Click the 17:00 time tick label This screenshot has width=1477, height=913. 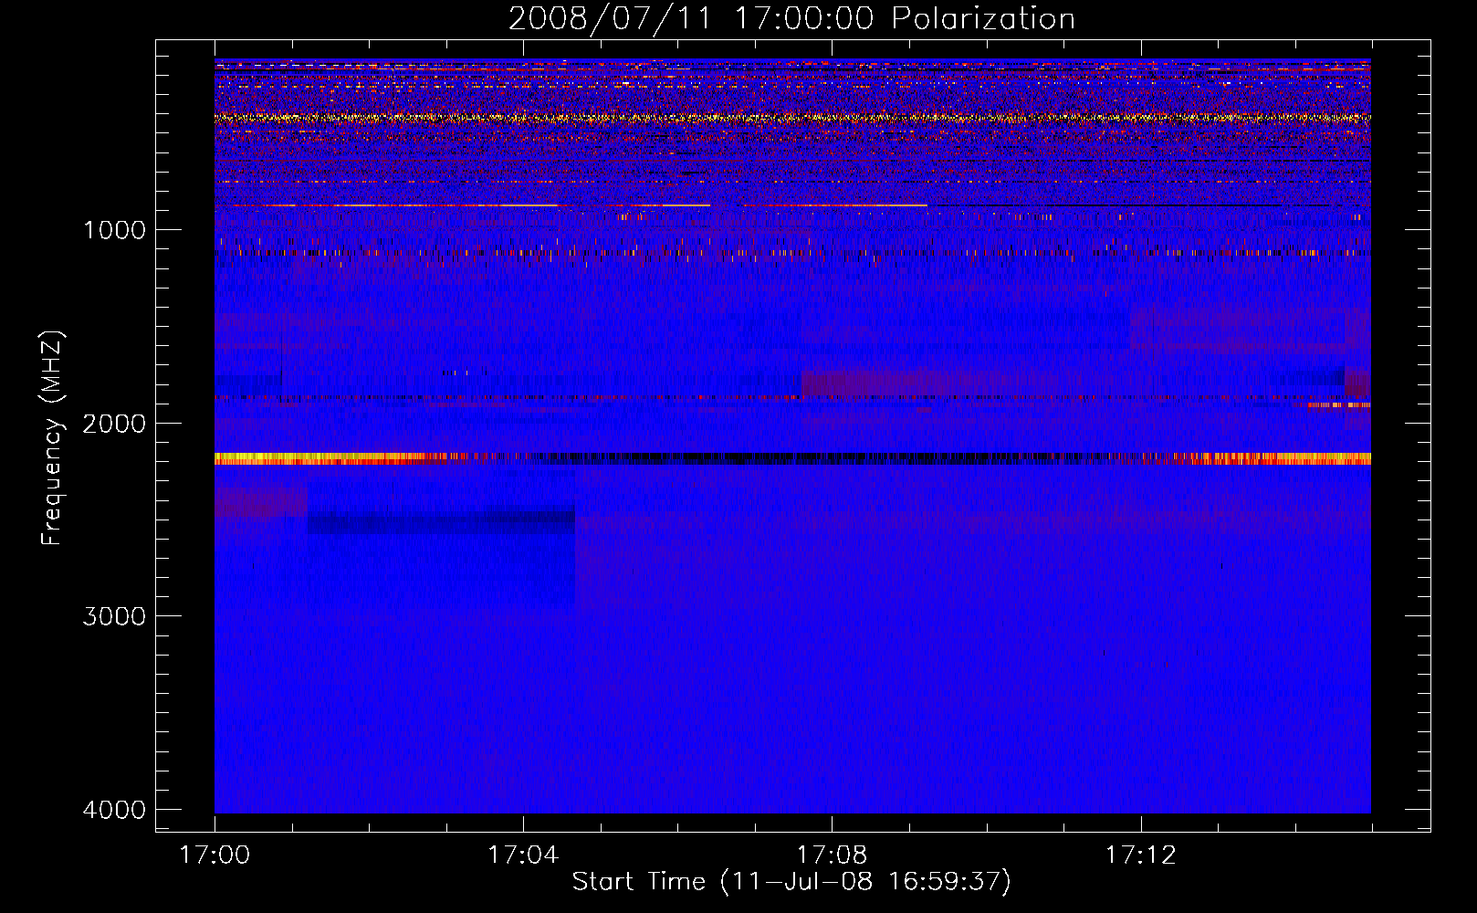[215, 855]
